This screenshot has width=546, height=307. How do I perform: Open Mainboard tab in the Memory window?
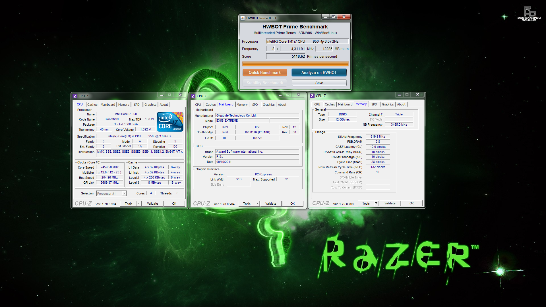(345, 104)
